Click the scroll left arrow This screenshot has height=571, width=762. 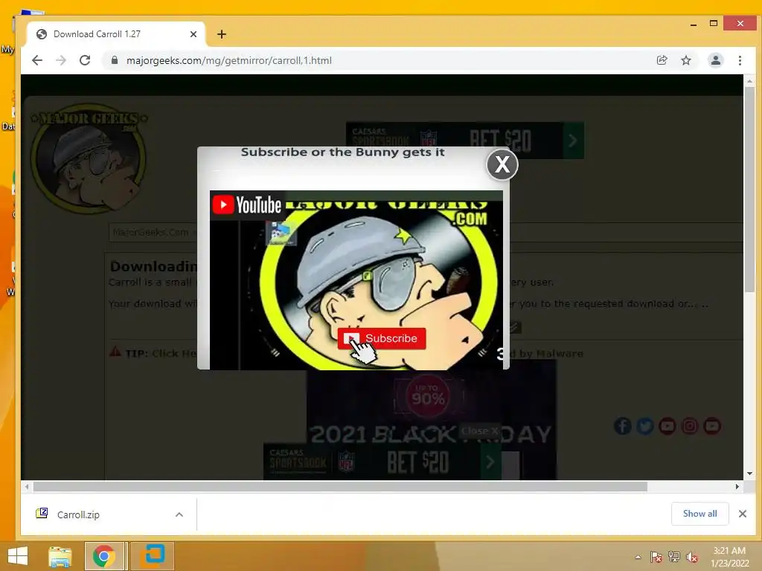tap(27, 486)
